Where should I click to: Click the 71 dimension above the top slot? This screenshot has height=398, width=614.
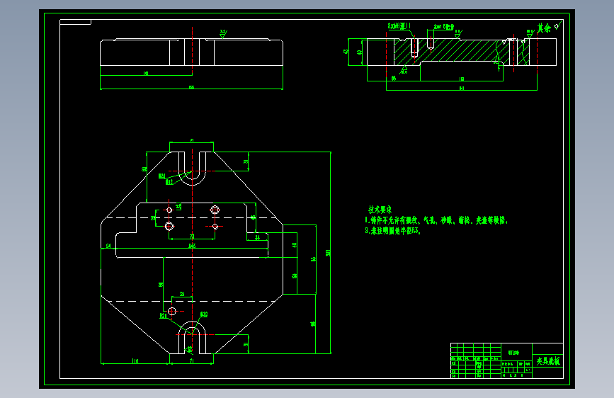191,140
